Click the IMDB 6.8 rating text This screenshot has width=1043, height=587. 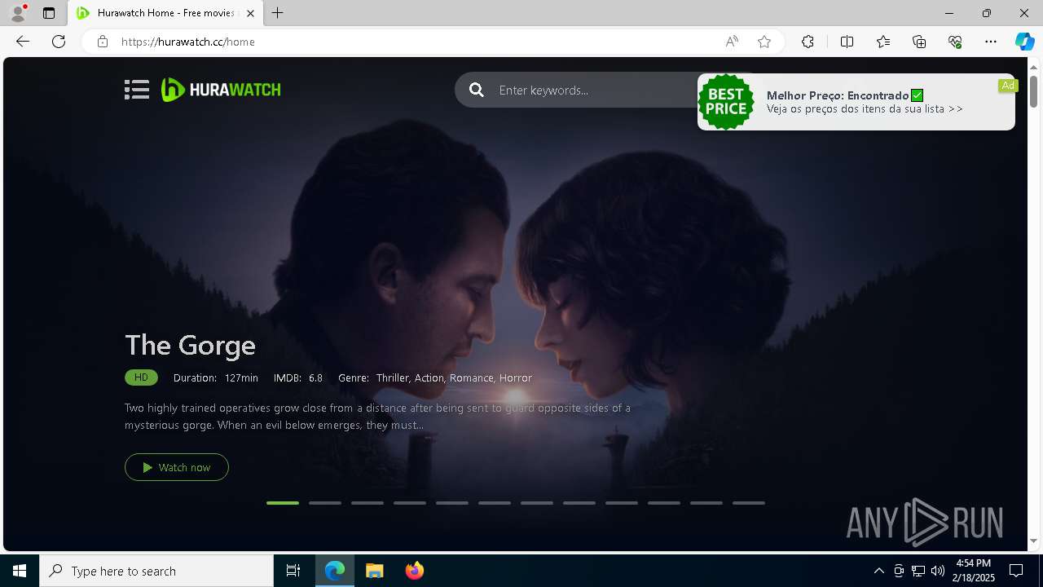click(x=298, y=377)
